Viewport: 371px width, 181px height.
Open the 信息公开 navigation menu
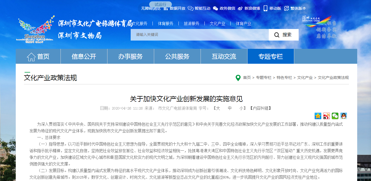point(84,57)
